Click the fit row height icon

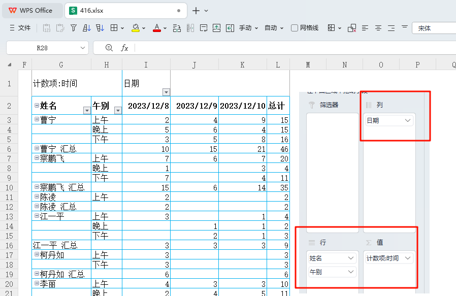(x=217, y=28)
